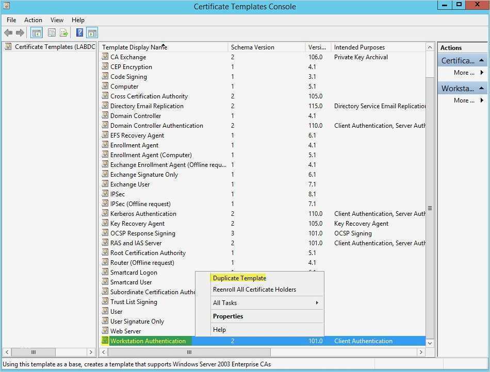Viewport: 490px width, 372px height.
Task: Click the CA Exchange template icon
Action: 105,57
